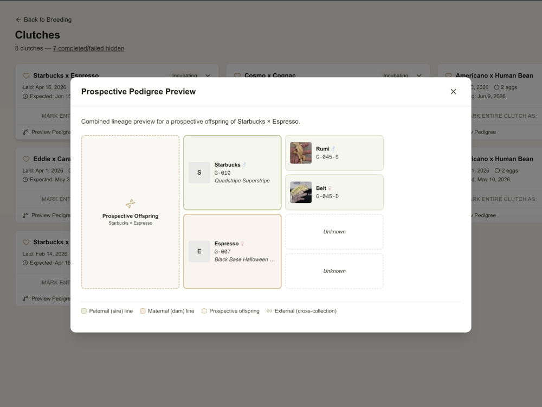
Task: Click female symbol next to Espresso
Action: 242,244
